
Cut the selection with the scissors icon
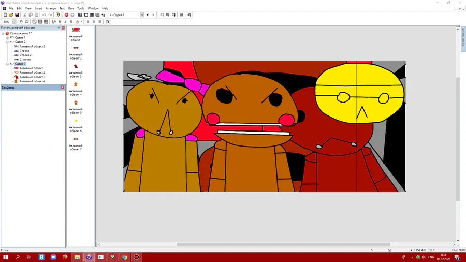click(x=25, y=15)
